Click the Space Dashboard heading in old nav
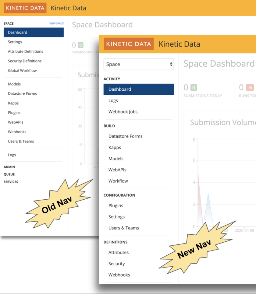The image size is (256, 294). click(x=102, y=25)
